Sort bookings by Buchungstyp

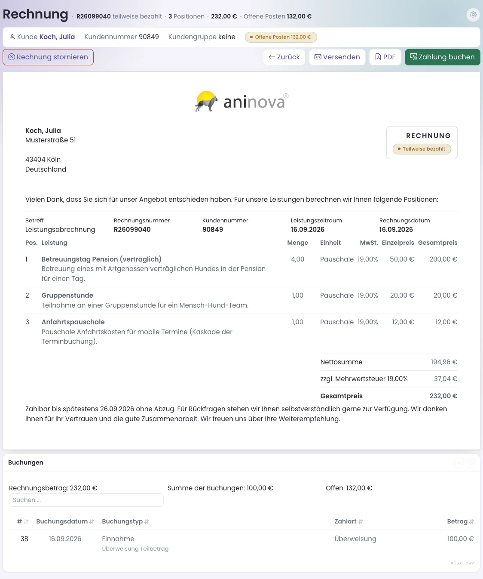pyautogui.click(x=125, y=521)
